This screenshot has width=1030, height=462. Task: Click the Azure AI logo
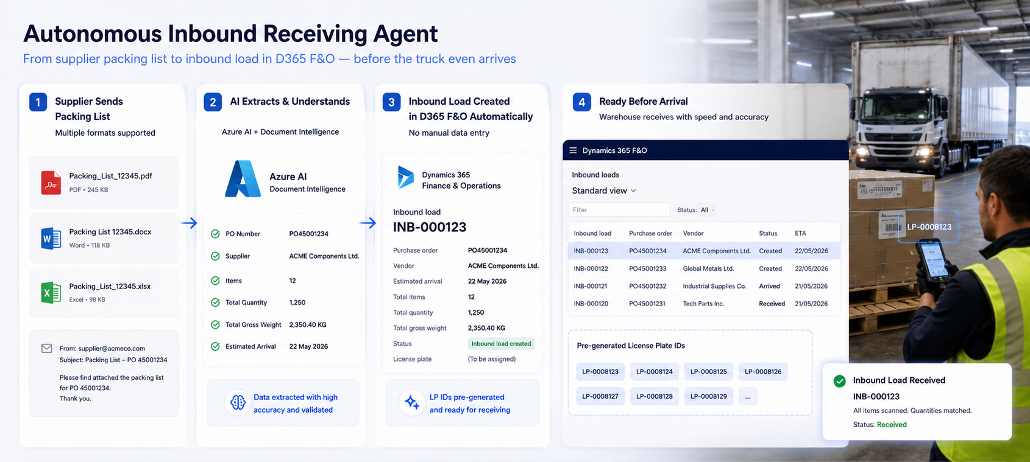[x=243, y=179]
